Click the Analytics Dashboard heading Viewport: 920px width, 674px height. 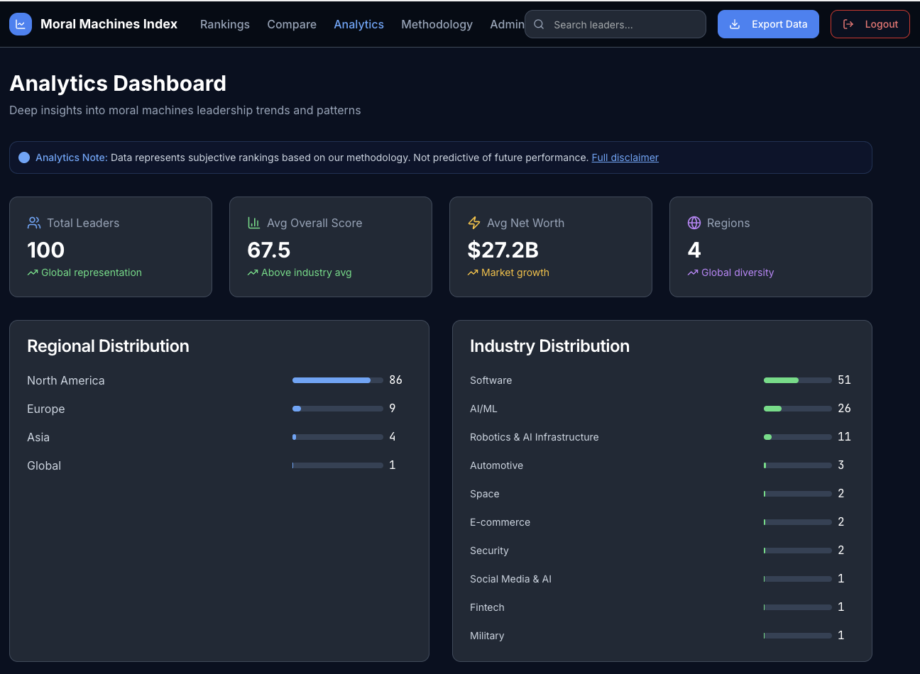[118, 84]
